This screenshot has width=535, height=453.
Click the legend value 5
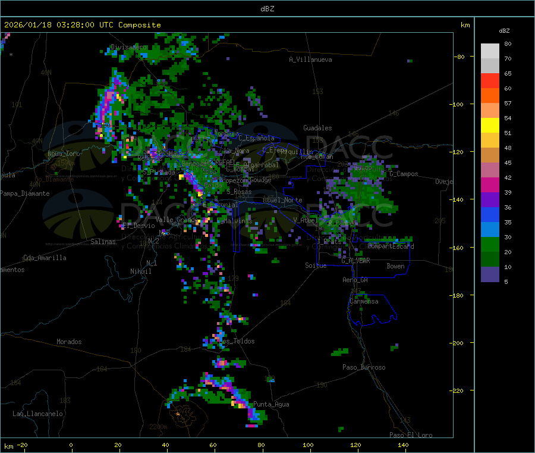(506, 282)
